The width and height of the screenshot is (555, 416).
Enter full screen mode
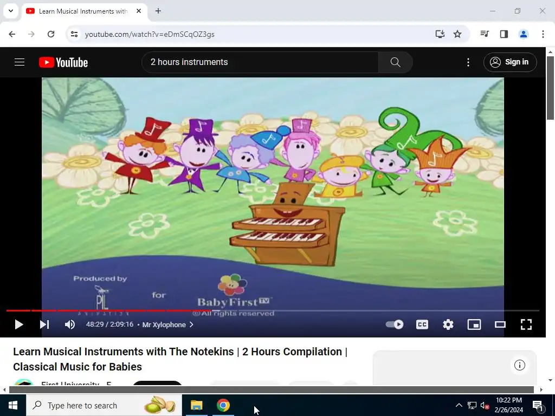point(526,324)
